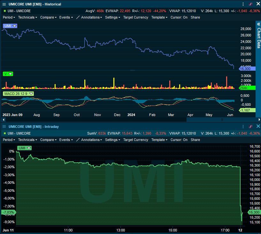Click the -7,83% tag on Intraday left axis
This screenshot has width=261, height=234.
click(9, 212)
